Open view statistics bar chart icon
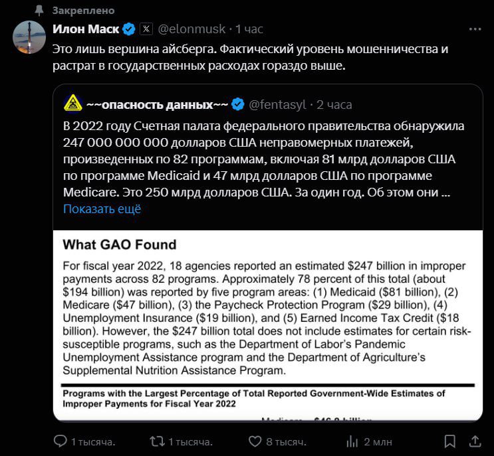Viewport: 494px width, 456px height. tap(352, 441)
